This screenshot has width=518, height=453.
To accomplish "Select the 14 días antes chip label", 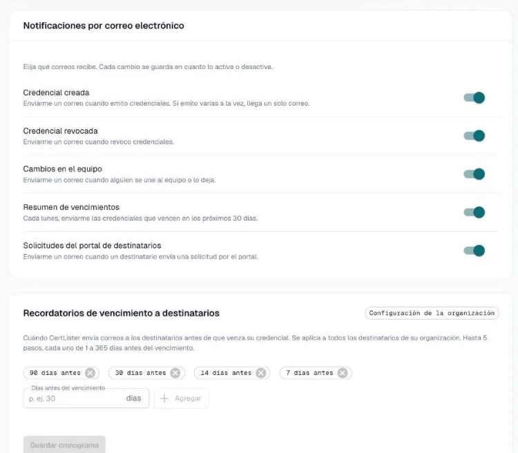I will click(226, 373).
